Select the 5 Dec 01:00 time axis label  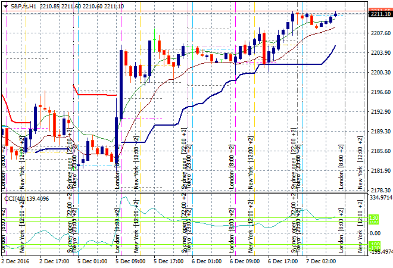tap(93, 261)
